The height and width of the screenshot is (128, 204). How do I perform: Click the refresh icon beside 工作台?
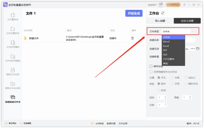(x=163, y=13)
